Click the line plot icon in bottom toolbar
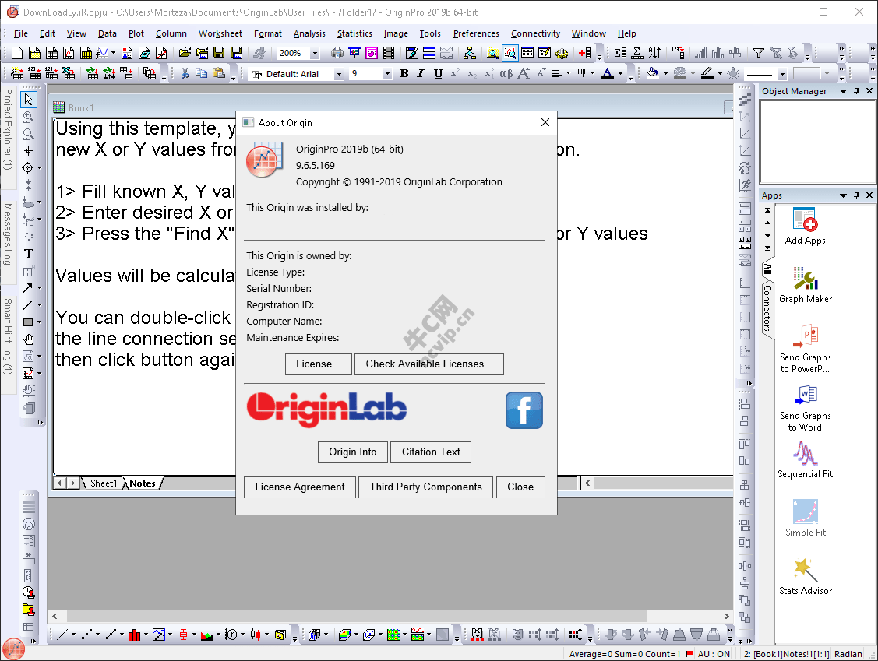Screen dimensions: 878x661 tap(62, 635)
